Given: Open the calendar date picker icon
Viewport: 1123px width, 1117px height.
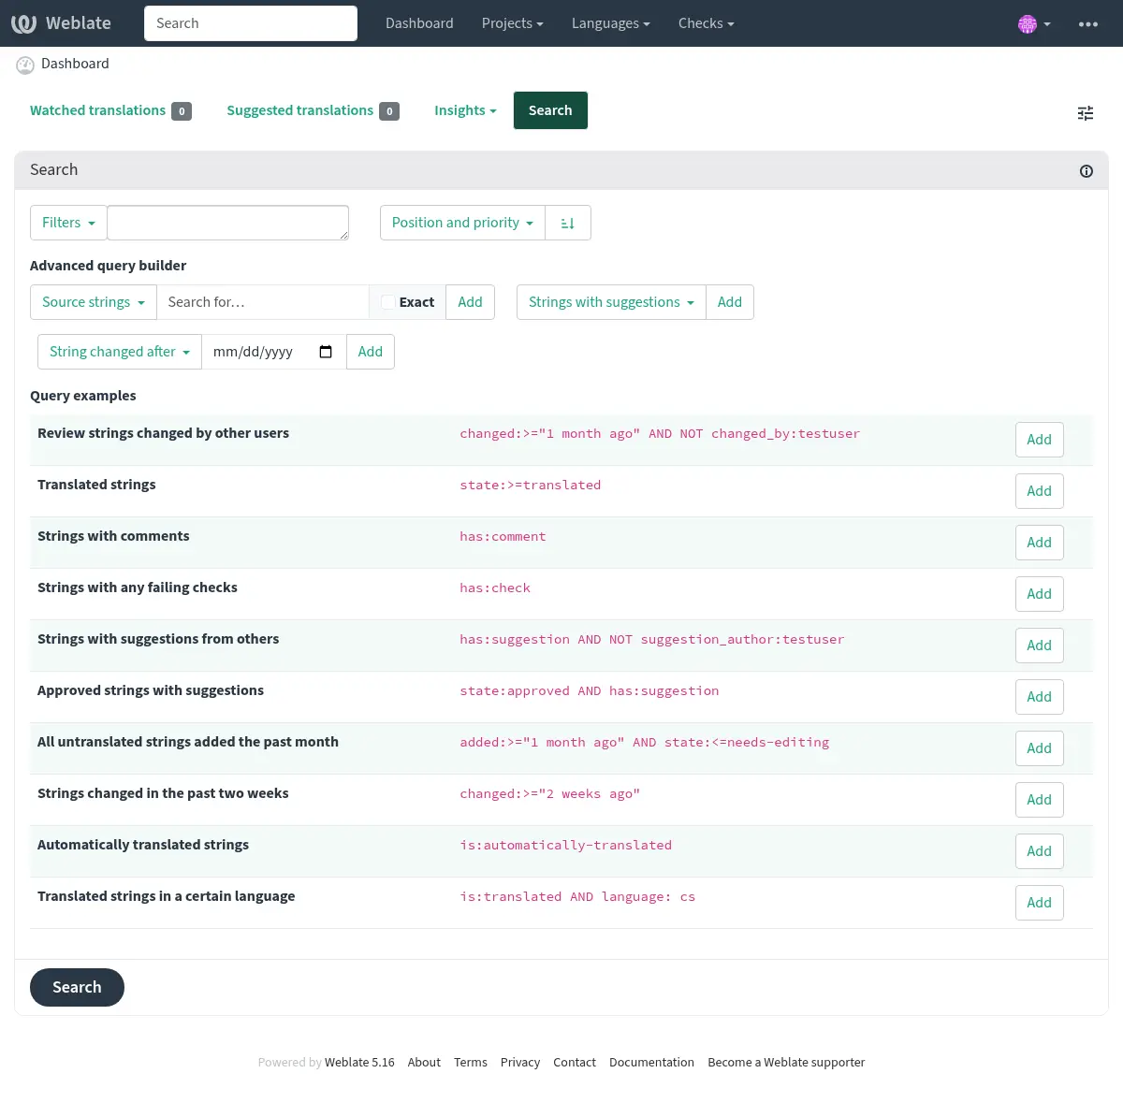Looking at the screenshot, I should (x=326, y=352).
